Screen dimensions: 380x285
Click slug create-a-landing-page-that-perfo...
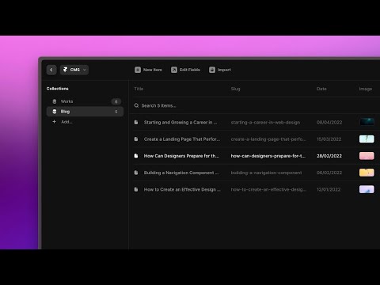point(268,139)
